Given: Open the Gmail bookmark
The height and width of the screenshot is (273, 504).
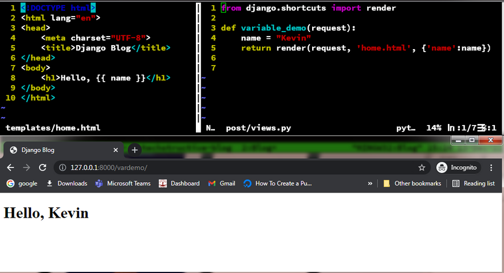Looking at the screenshot, I should tap(221, 183).
